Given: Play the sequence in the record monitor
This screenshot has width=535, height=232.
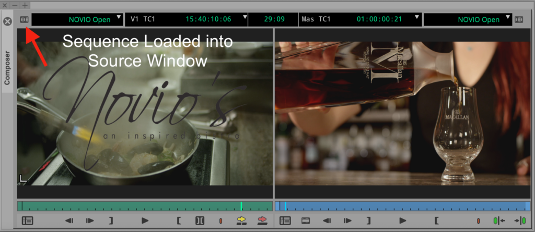Looking at the screenshot, I should [403, 221].
